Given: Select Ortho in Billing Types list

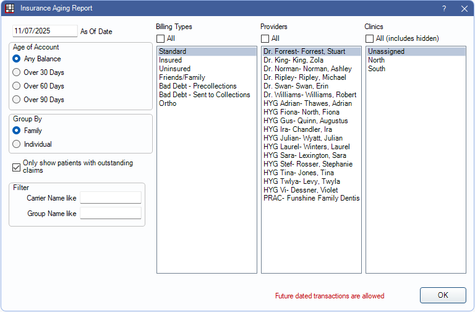Looking at the screenshot, I should coord(168,103).
